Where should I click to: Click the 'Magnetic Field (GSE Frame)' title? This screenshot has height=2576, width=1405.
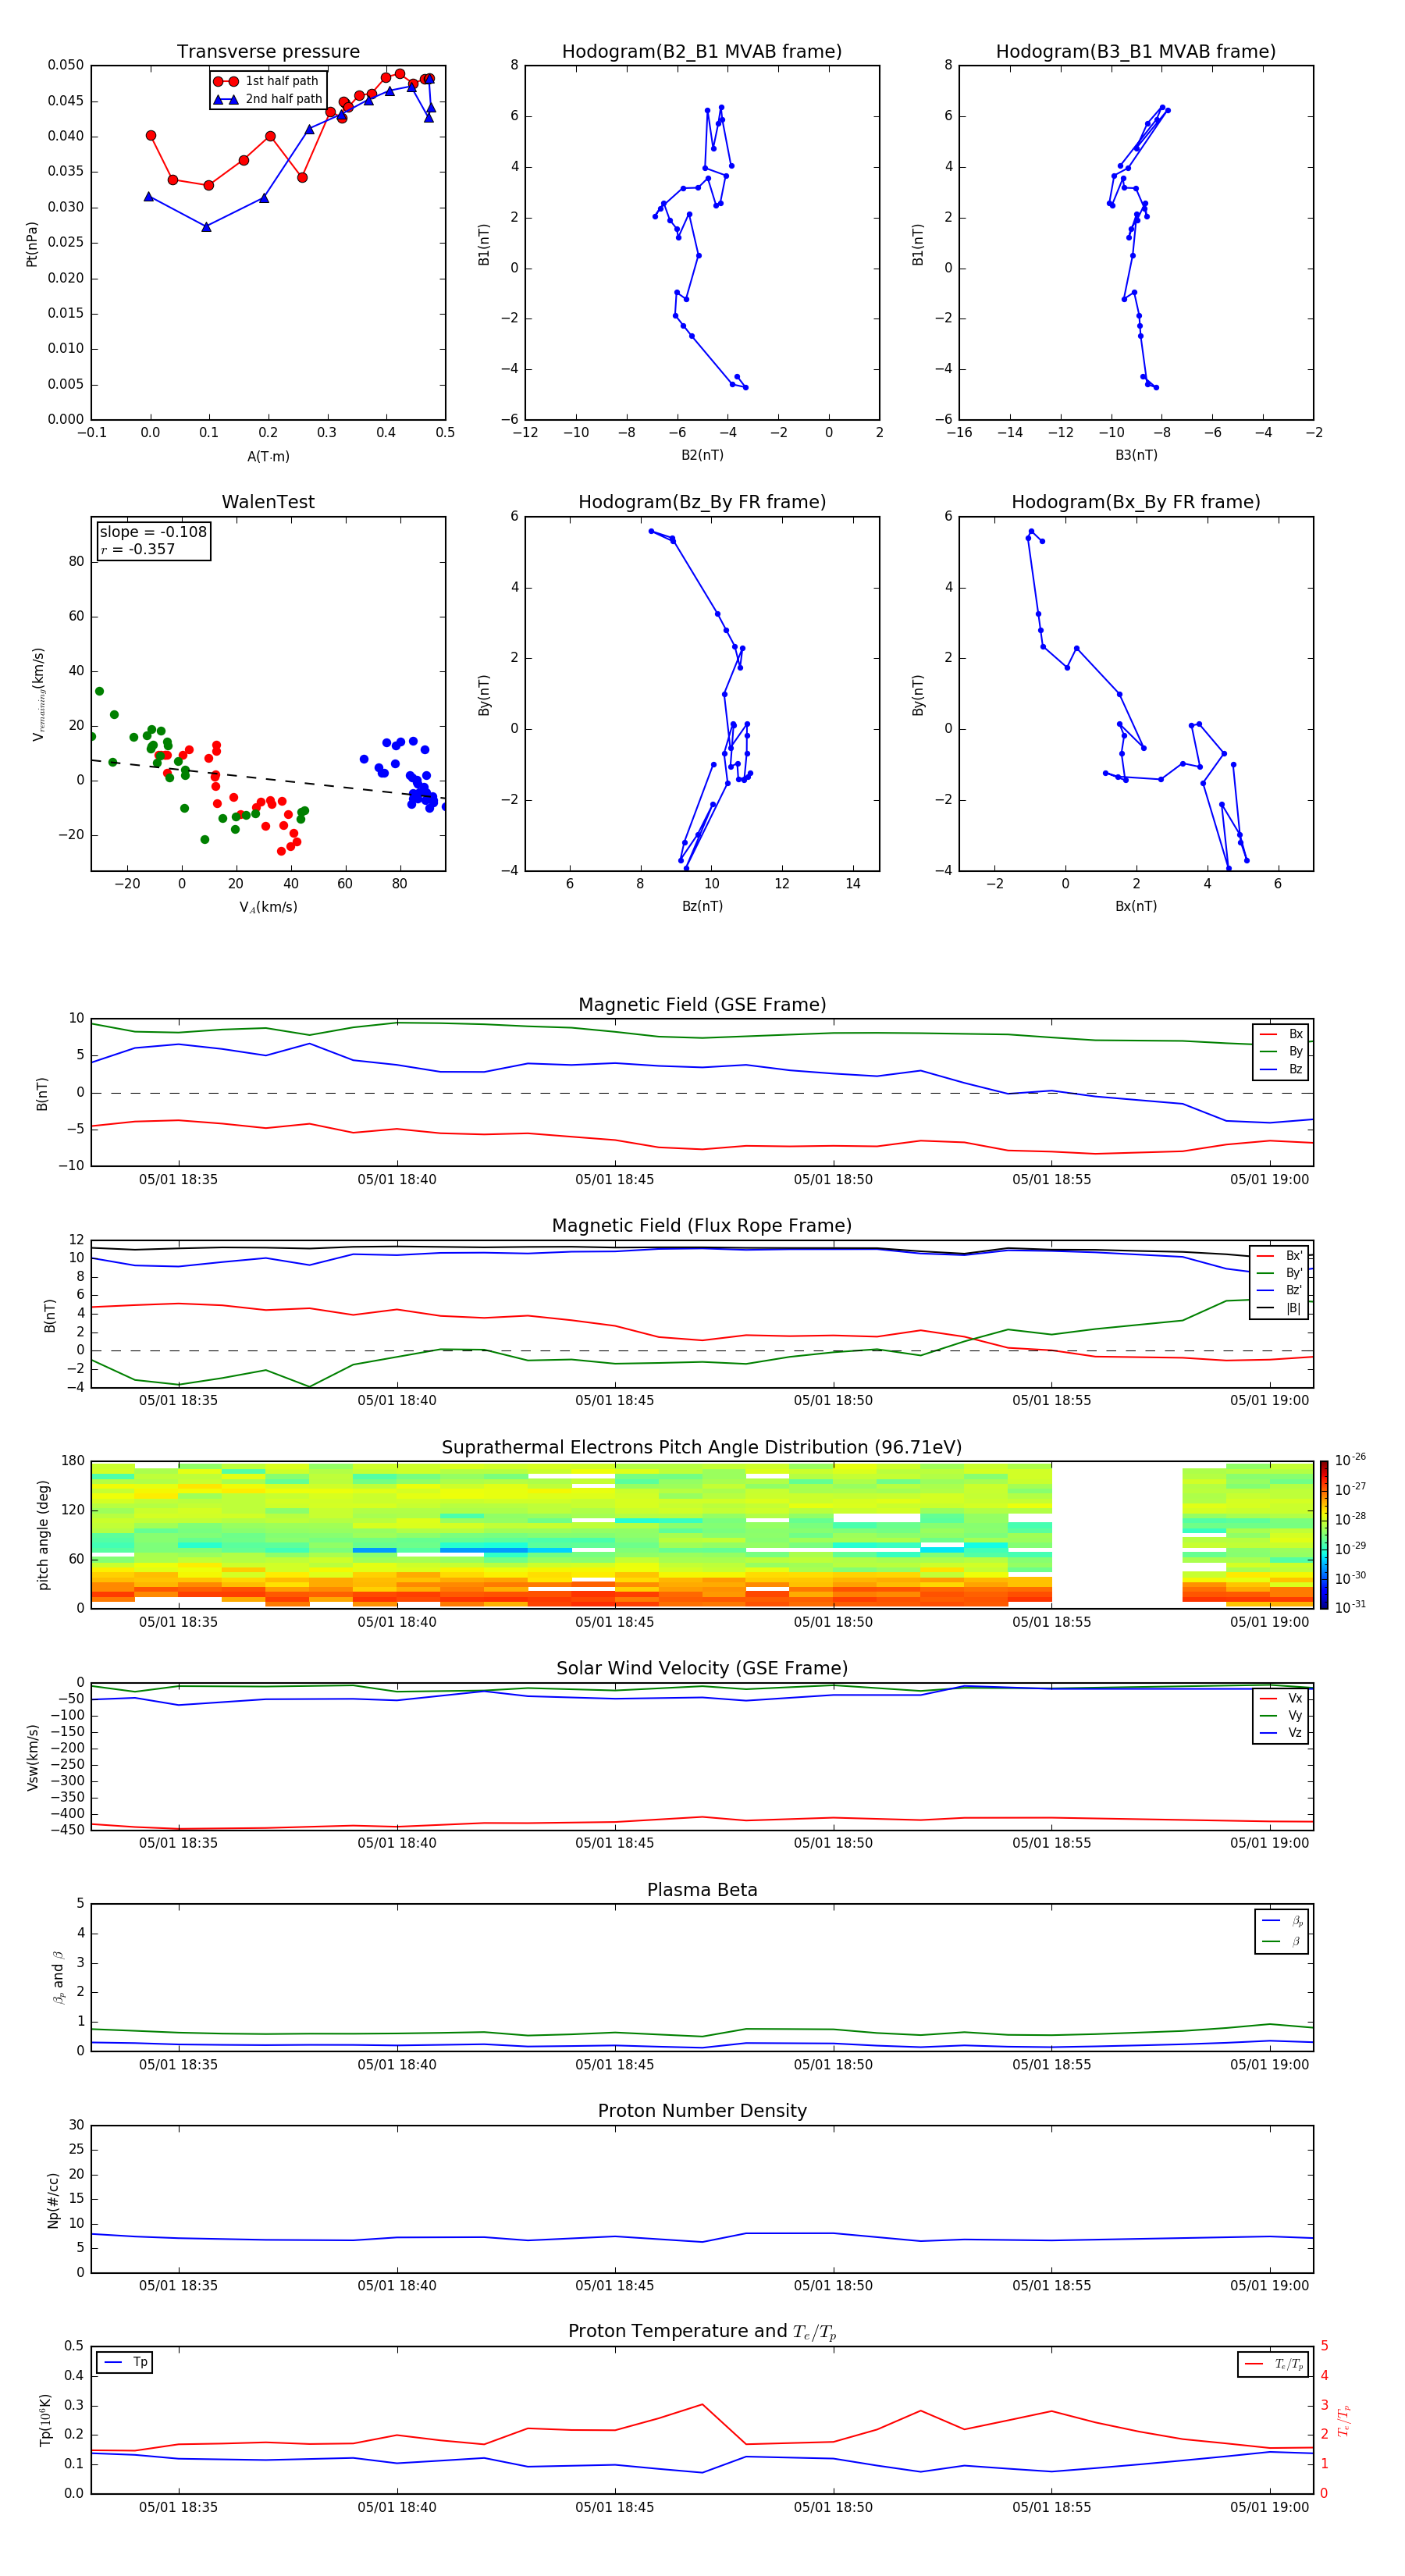point(702,1005)
